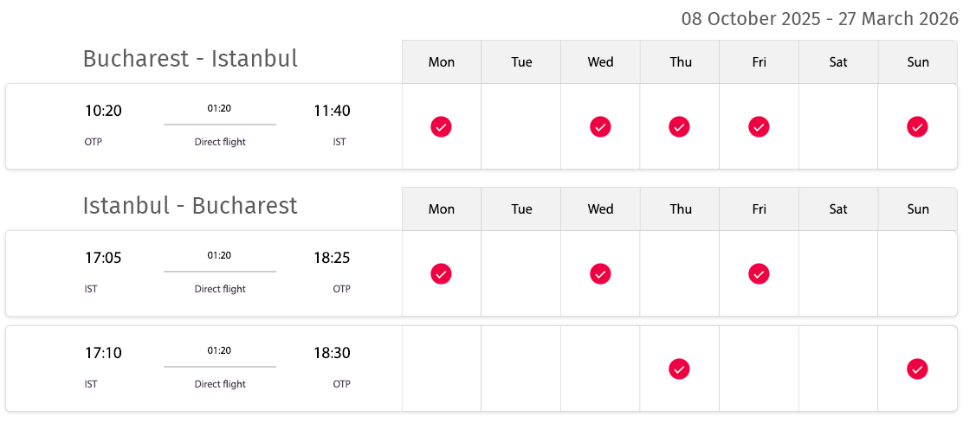Click the 10:20 OTP departure time

[103, 111]
